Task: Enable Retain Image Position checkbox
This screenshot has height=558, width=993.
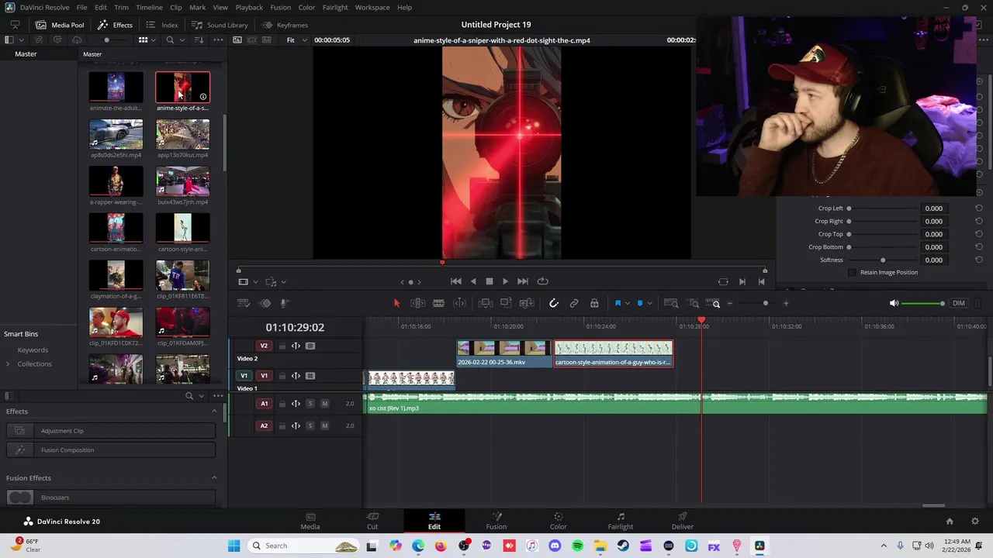Action: [x=852, y=272]
